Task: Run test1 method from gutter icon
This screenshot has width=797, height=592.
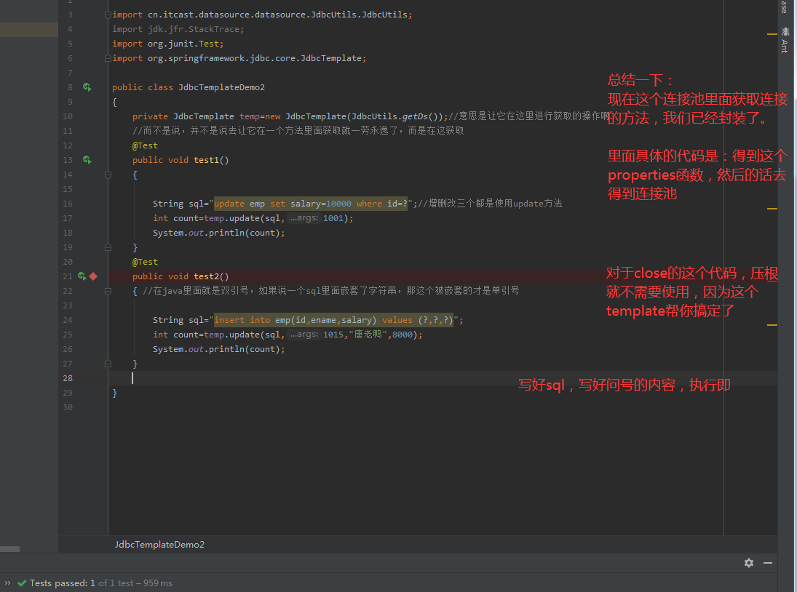Action: (x=87, y=160)
